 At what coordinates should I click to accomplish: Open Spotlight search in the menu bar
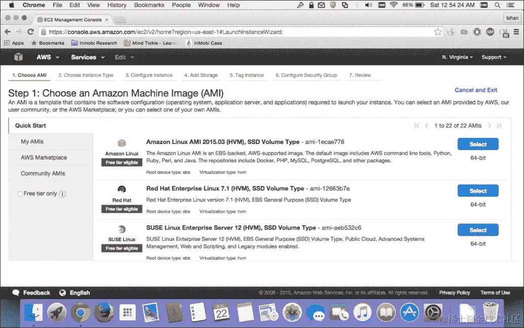[x=497, y=5]
